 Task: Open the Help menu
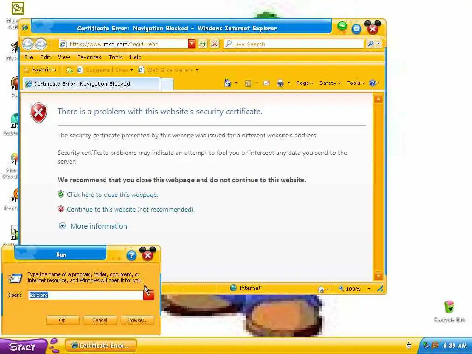pos(136,57)
